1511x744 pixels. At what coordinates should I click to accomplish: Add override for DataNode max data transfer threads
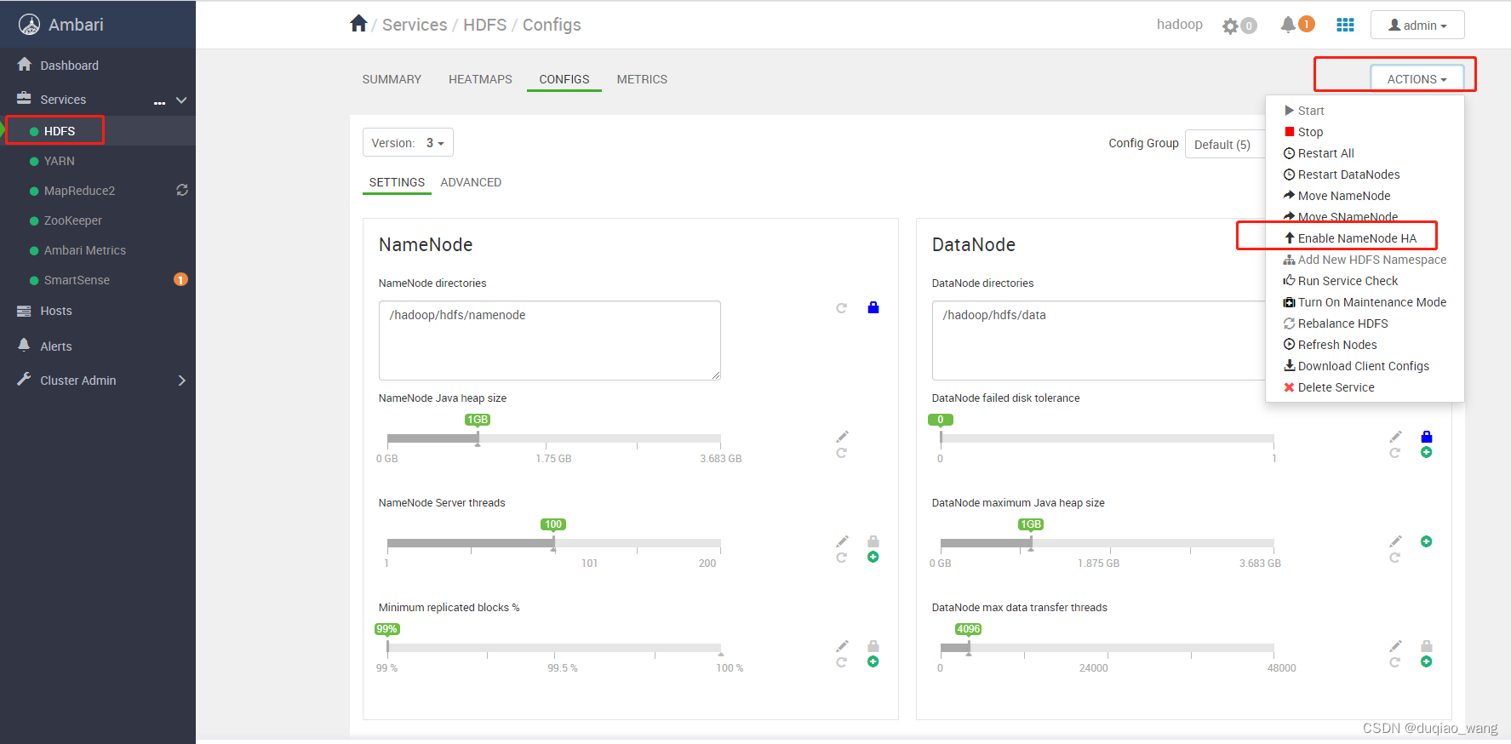click(1426, 661)
